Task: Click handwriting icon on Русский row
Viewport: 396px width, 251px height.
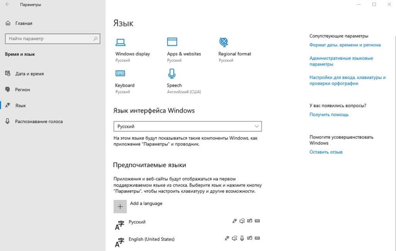Action: 249,221
